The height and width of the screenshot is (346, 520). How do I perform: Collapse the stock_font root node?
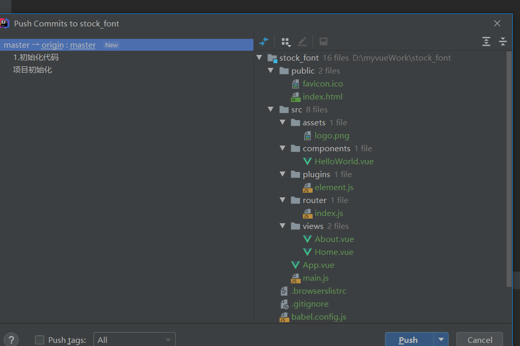point(259,57)
